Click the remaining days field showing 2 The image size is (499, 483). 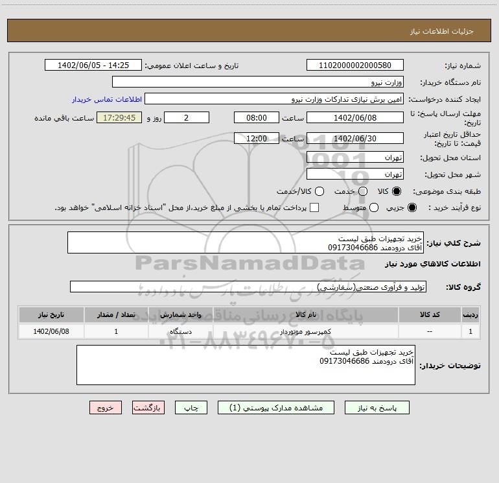187,117
